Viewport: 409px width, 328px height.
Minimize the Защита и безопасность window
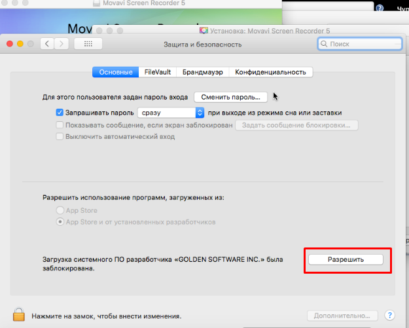20,44
